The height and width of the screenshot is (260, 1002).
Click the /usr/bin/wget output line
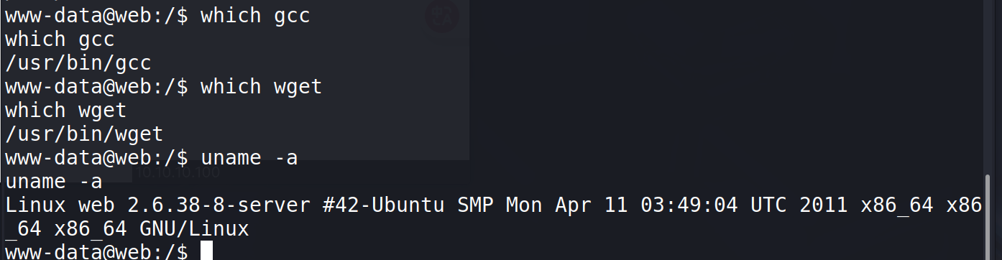coord(84,134)
